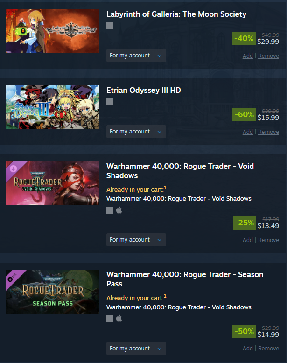Open 'For my account' dropdown for Labyrinth of Galleria
This screenshot has height=363, width=287.
pyautogui.click(x=136, y=56)
